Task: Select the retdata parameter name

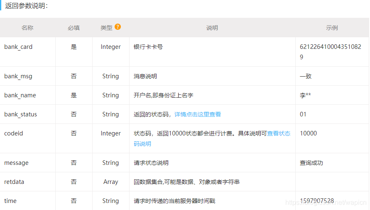Action: (14, 182)
